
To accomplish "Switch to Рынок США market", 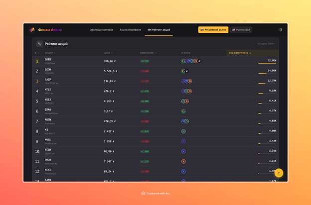I will click(241, 30).
